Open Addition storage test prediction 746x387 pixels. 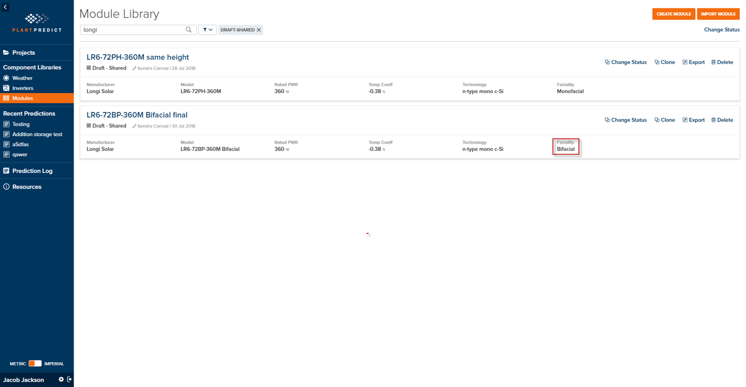(37, 135)
